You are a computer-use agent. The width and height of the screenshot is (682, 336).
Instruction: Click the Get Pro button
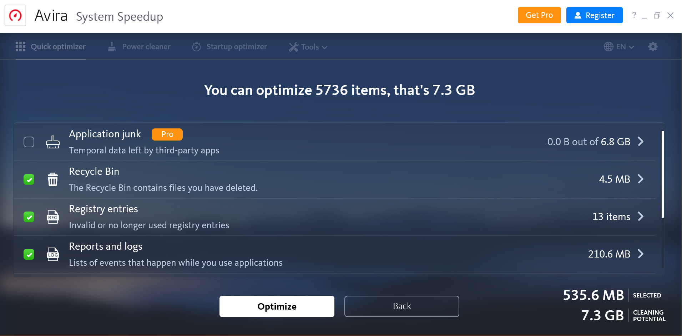[539, 15]
